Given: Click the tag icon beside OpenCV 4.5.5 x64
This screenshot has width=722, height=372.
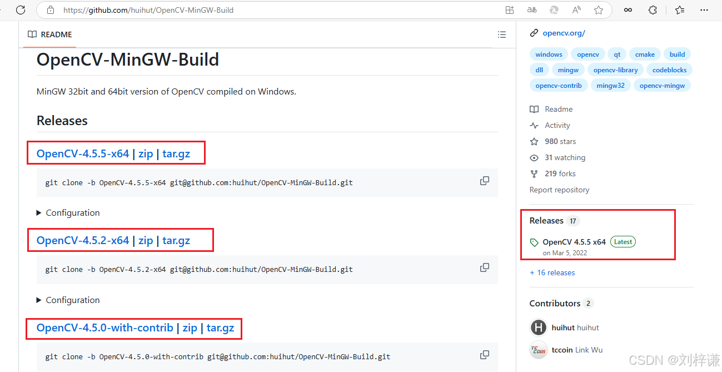Looking at the screenshot, I should tap(534, 242).
